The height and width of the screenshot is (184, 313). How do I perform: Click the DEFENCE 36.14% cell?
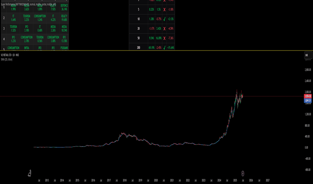coord(64,7)
